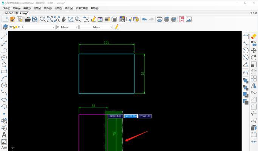Select the Scale tool
The image size is (258, 151).
[254, 64]
